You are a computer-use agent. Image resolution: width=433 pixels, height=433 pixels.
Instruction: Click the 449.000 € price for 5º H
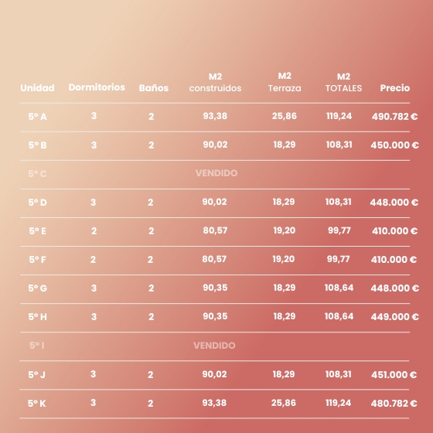[x=394, y=316]
